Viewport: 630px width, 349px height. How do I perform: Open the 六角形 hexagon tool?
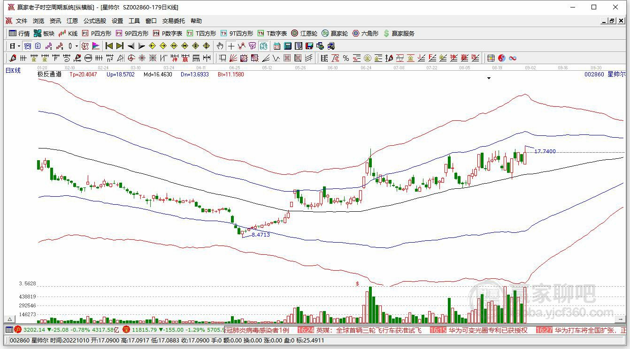(365, 33)
